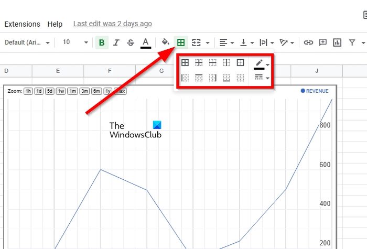367x249 pixels.
Task: Apply vertical borders option
Action: click(226, 62)
